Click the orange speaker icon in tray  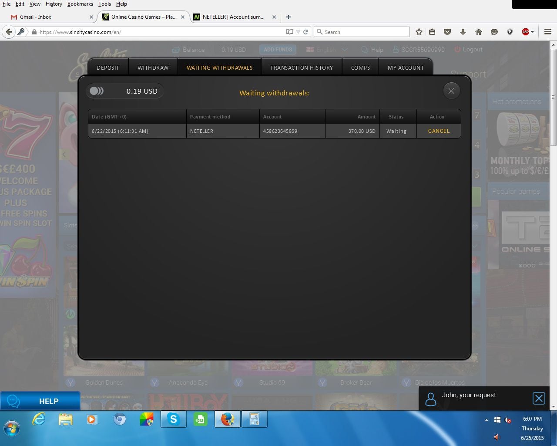[x=497, y=437]
